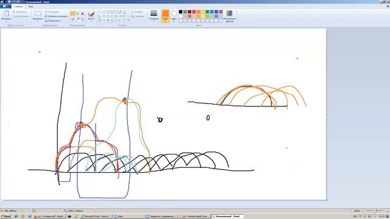Open the PDF document taskbar item
Image resolution: width=390 pixels, height=219 pixels.
(49, 217)
